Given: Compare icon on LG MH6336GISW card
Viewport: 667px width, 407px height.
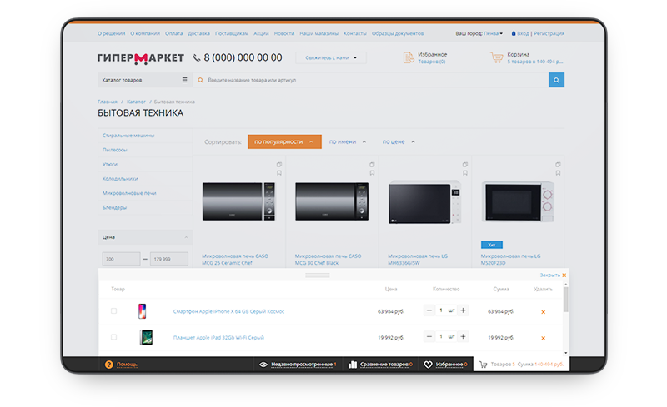Looking at the screenshot, I should click(465, 165).
